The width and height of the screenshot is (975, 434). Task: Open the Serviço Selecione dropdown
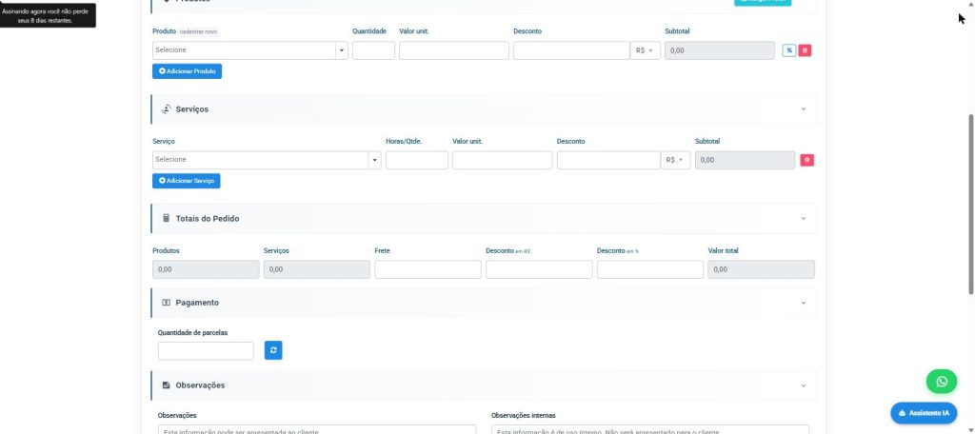[267, 160]
